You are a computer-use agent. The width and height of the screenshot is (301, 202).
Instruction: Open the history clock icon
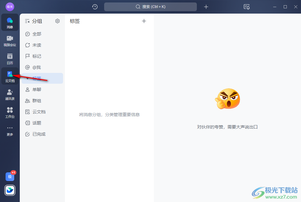point(95,7)
